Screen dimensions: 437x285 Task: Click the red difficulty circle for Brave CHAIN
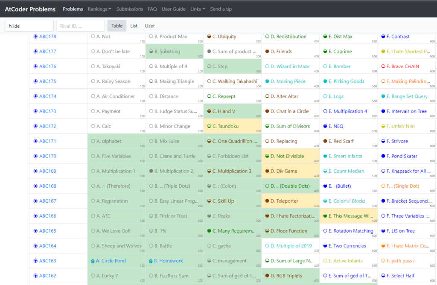(x=383, y=67)
